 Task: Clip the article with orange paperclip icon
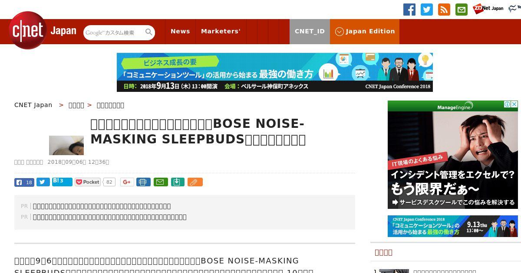(x=195, y=182)
